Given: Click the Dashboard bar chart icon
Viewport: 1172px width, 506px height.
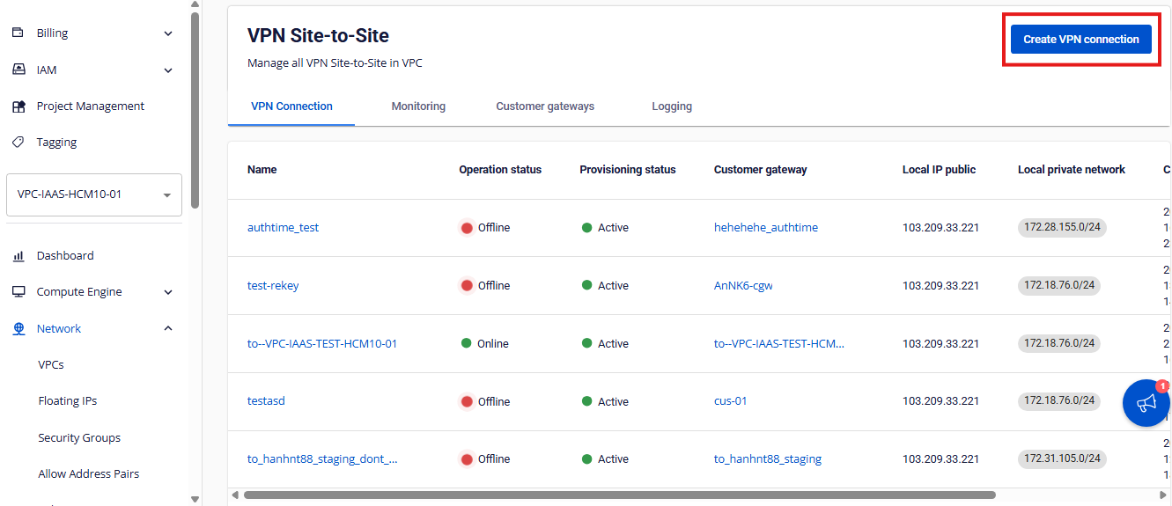Looking at the screenshot, I should [x=18, y=256].
